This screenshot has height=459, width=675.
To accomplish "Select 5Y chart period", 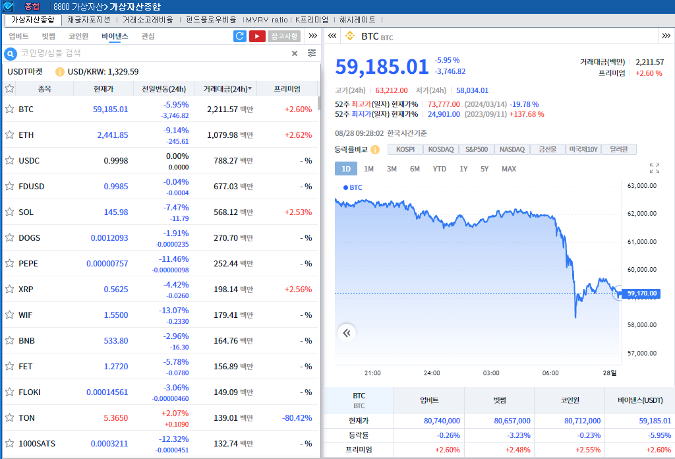I will coord(484,169).
